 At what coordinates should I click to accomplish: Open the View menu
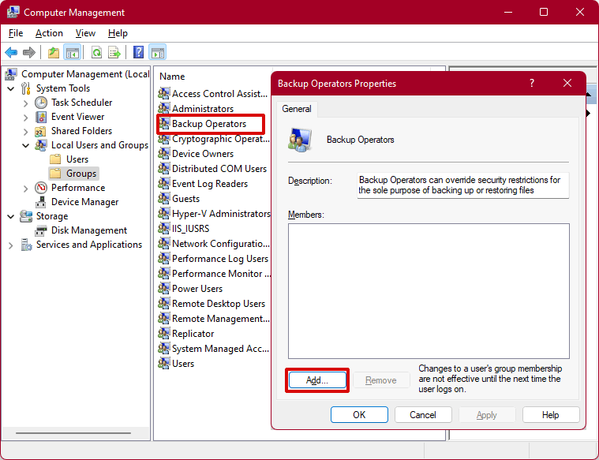(85, 33)
